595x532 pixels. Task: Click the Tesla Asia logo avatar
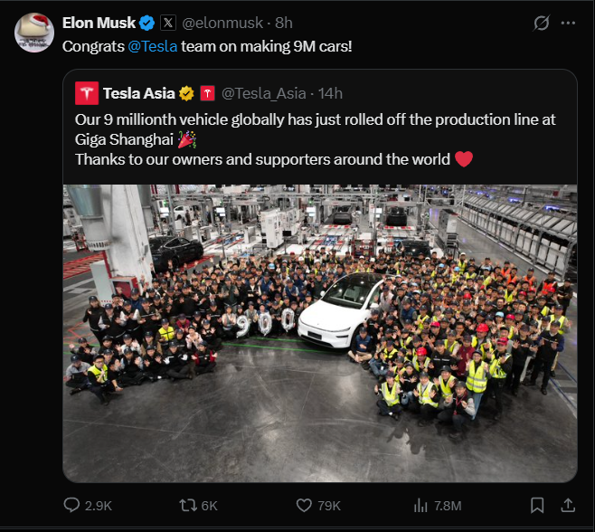87,92
